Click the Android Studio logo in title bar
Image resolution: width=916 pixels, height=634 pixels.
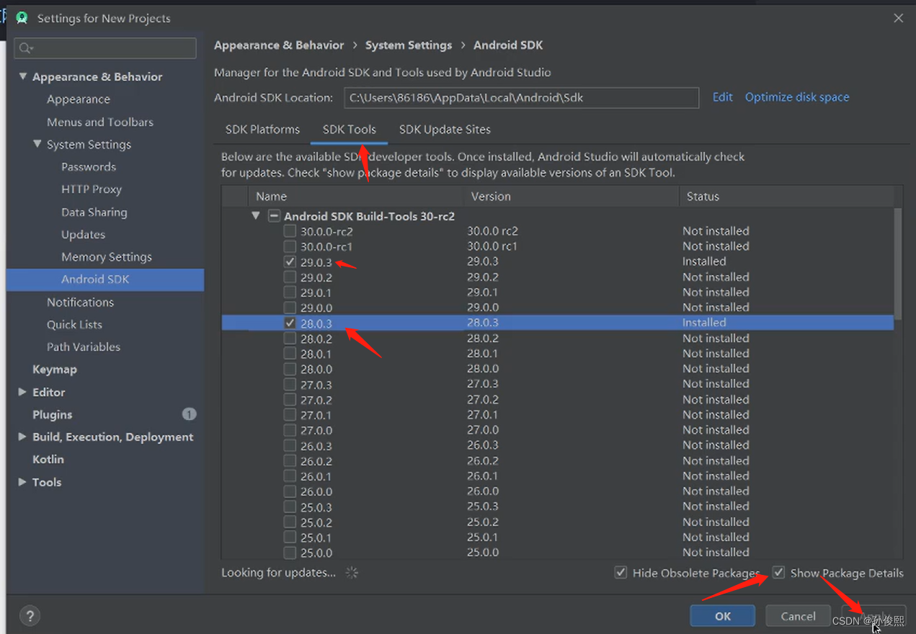click(22, 18)
